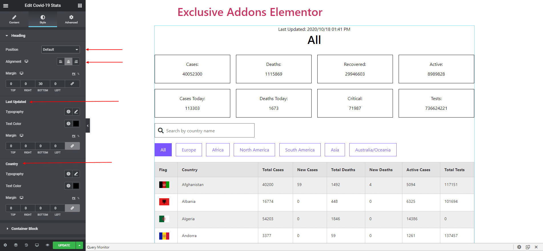Open Query Monitor settings gear
This screenshot has height=251, width=543.
coord(519,247)
